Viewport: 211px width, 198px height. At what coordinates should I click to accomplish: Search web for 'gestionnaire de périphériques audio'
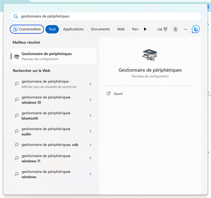[53, 131]
